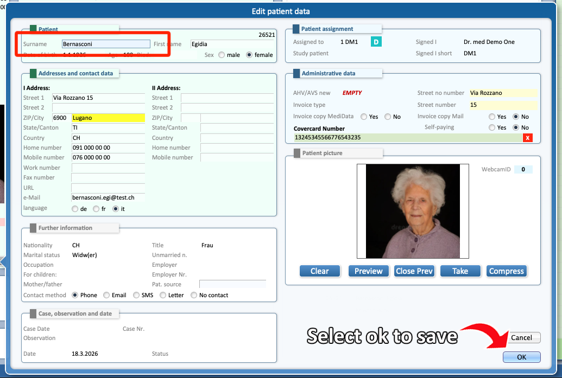Click the Preview button
The image size is (562, 378).
(369, 271)
